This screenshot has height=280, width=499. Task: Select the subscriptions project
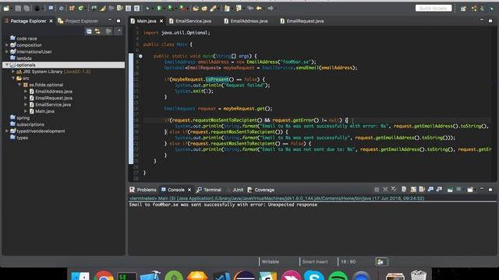[x=30, y=124]
